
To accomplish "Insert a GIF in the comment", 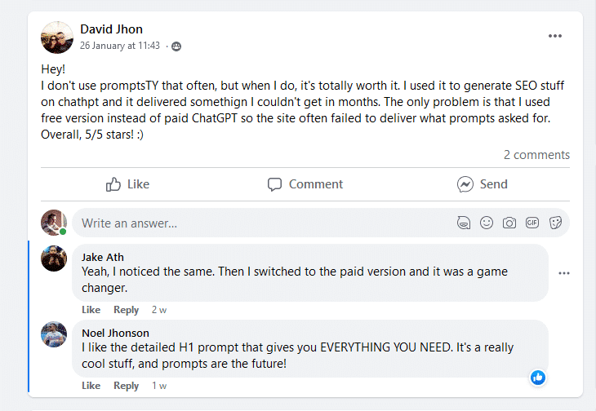I will (532, 223).
